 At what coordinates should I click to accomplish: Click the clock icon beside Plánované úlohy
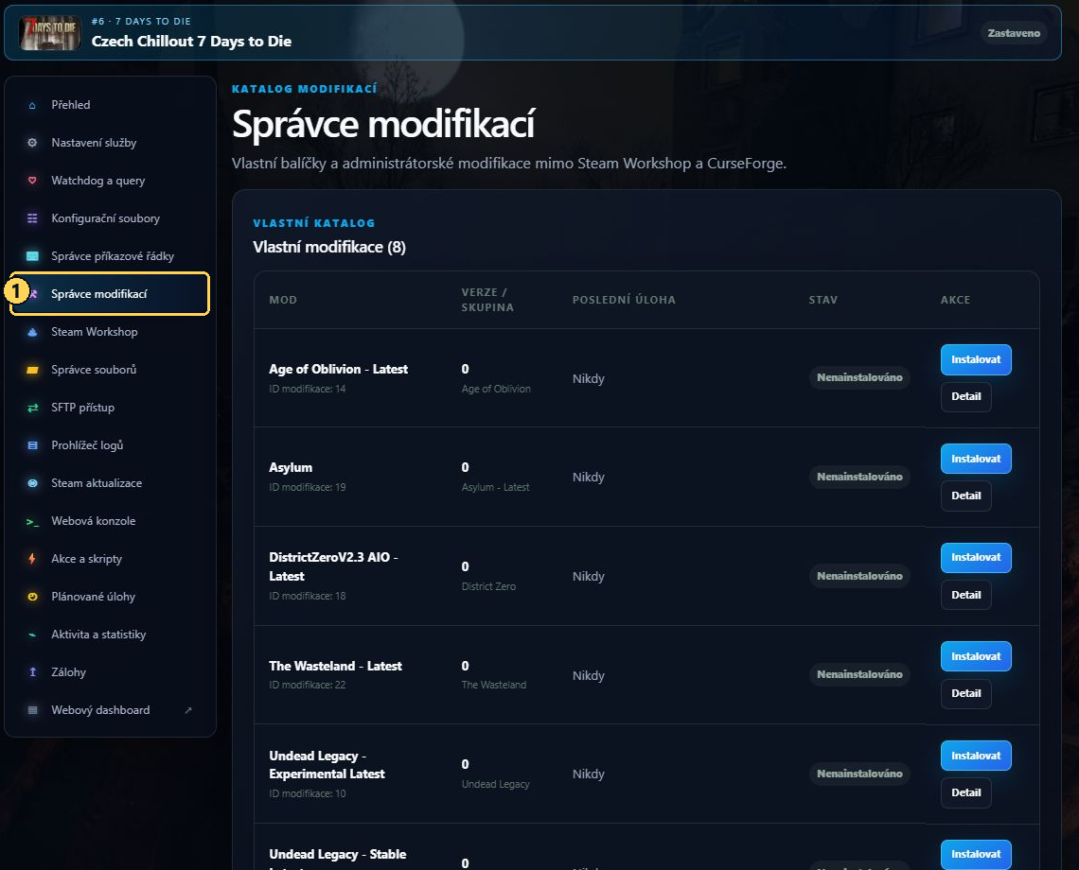click(x=32, y=597)
